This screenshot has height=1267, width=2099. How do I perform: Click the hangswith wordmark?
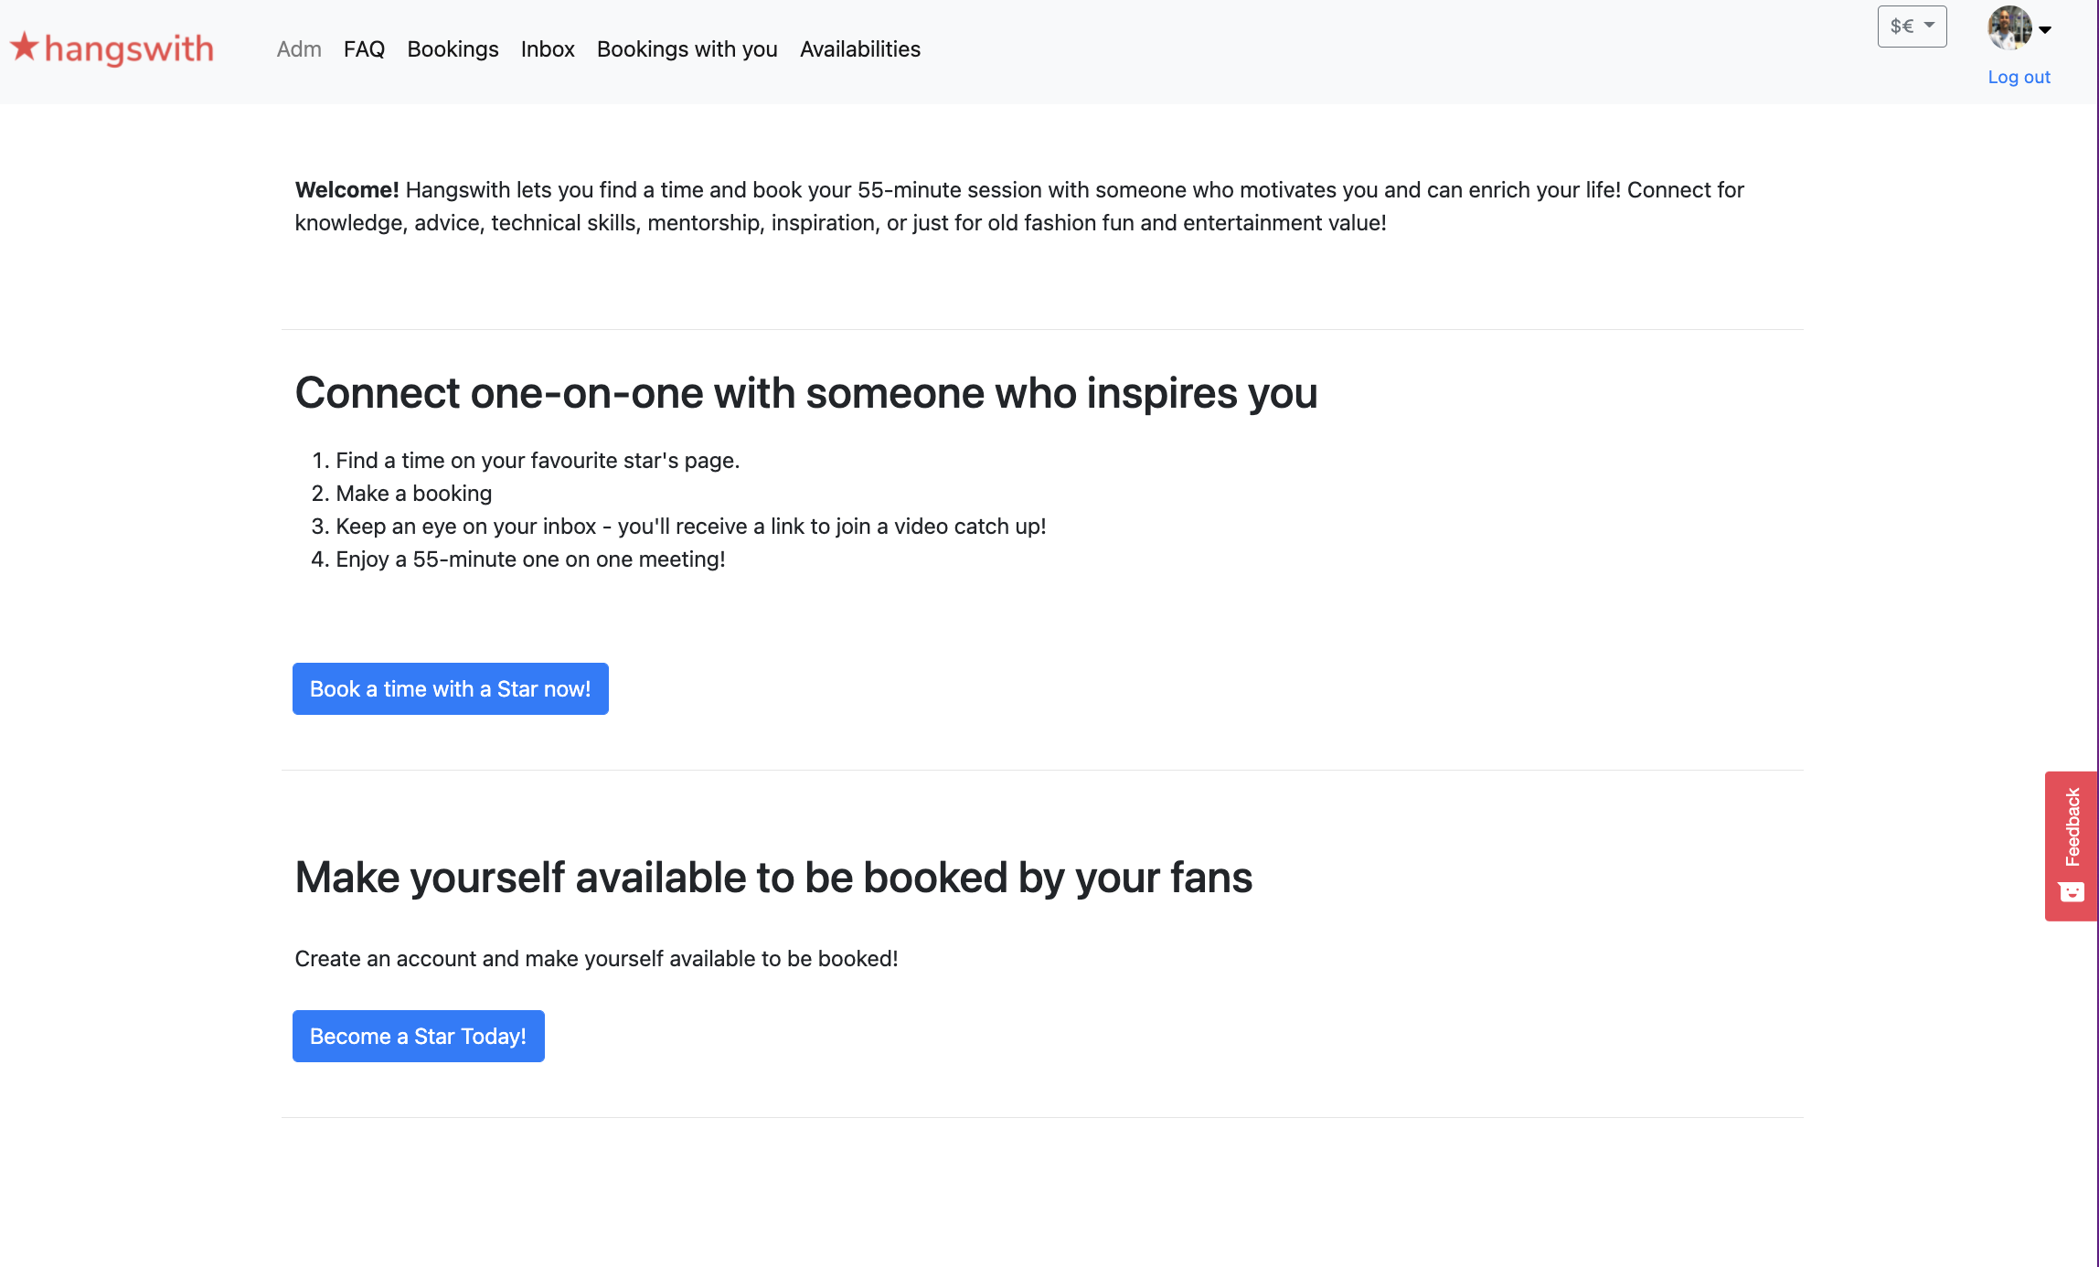129,49
